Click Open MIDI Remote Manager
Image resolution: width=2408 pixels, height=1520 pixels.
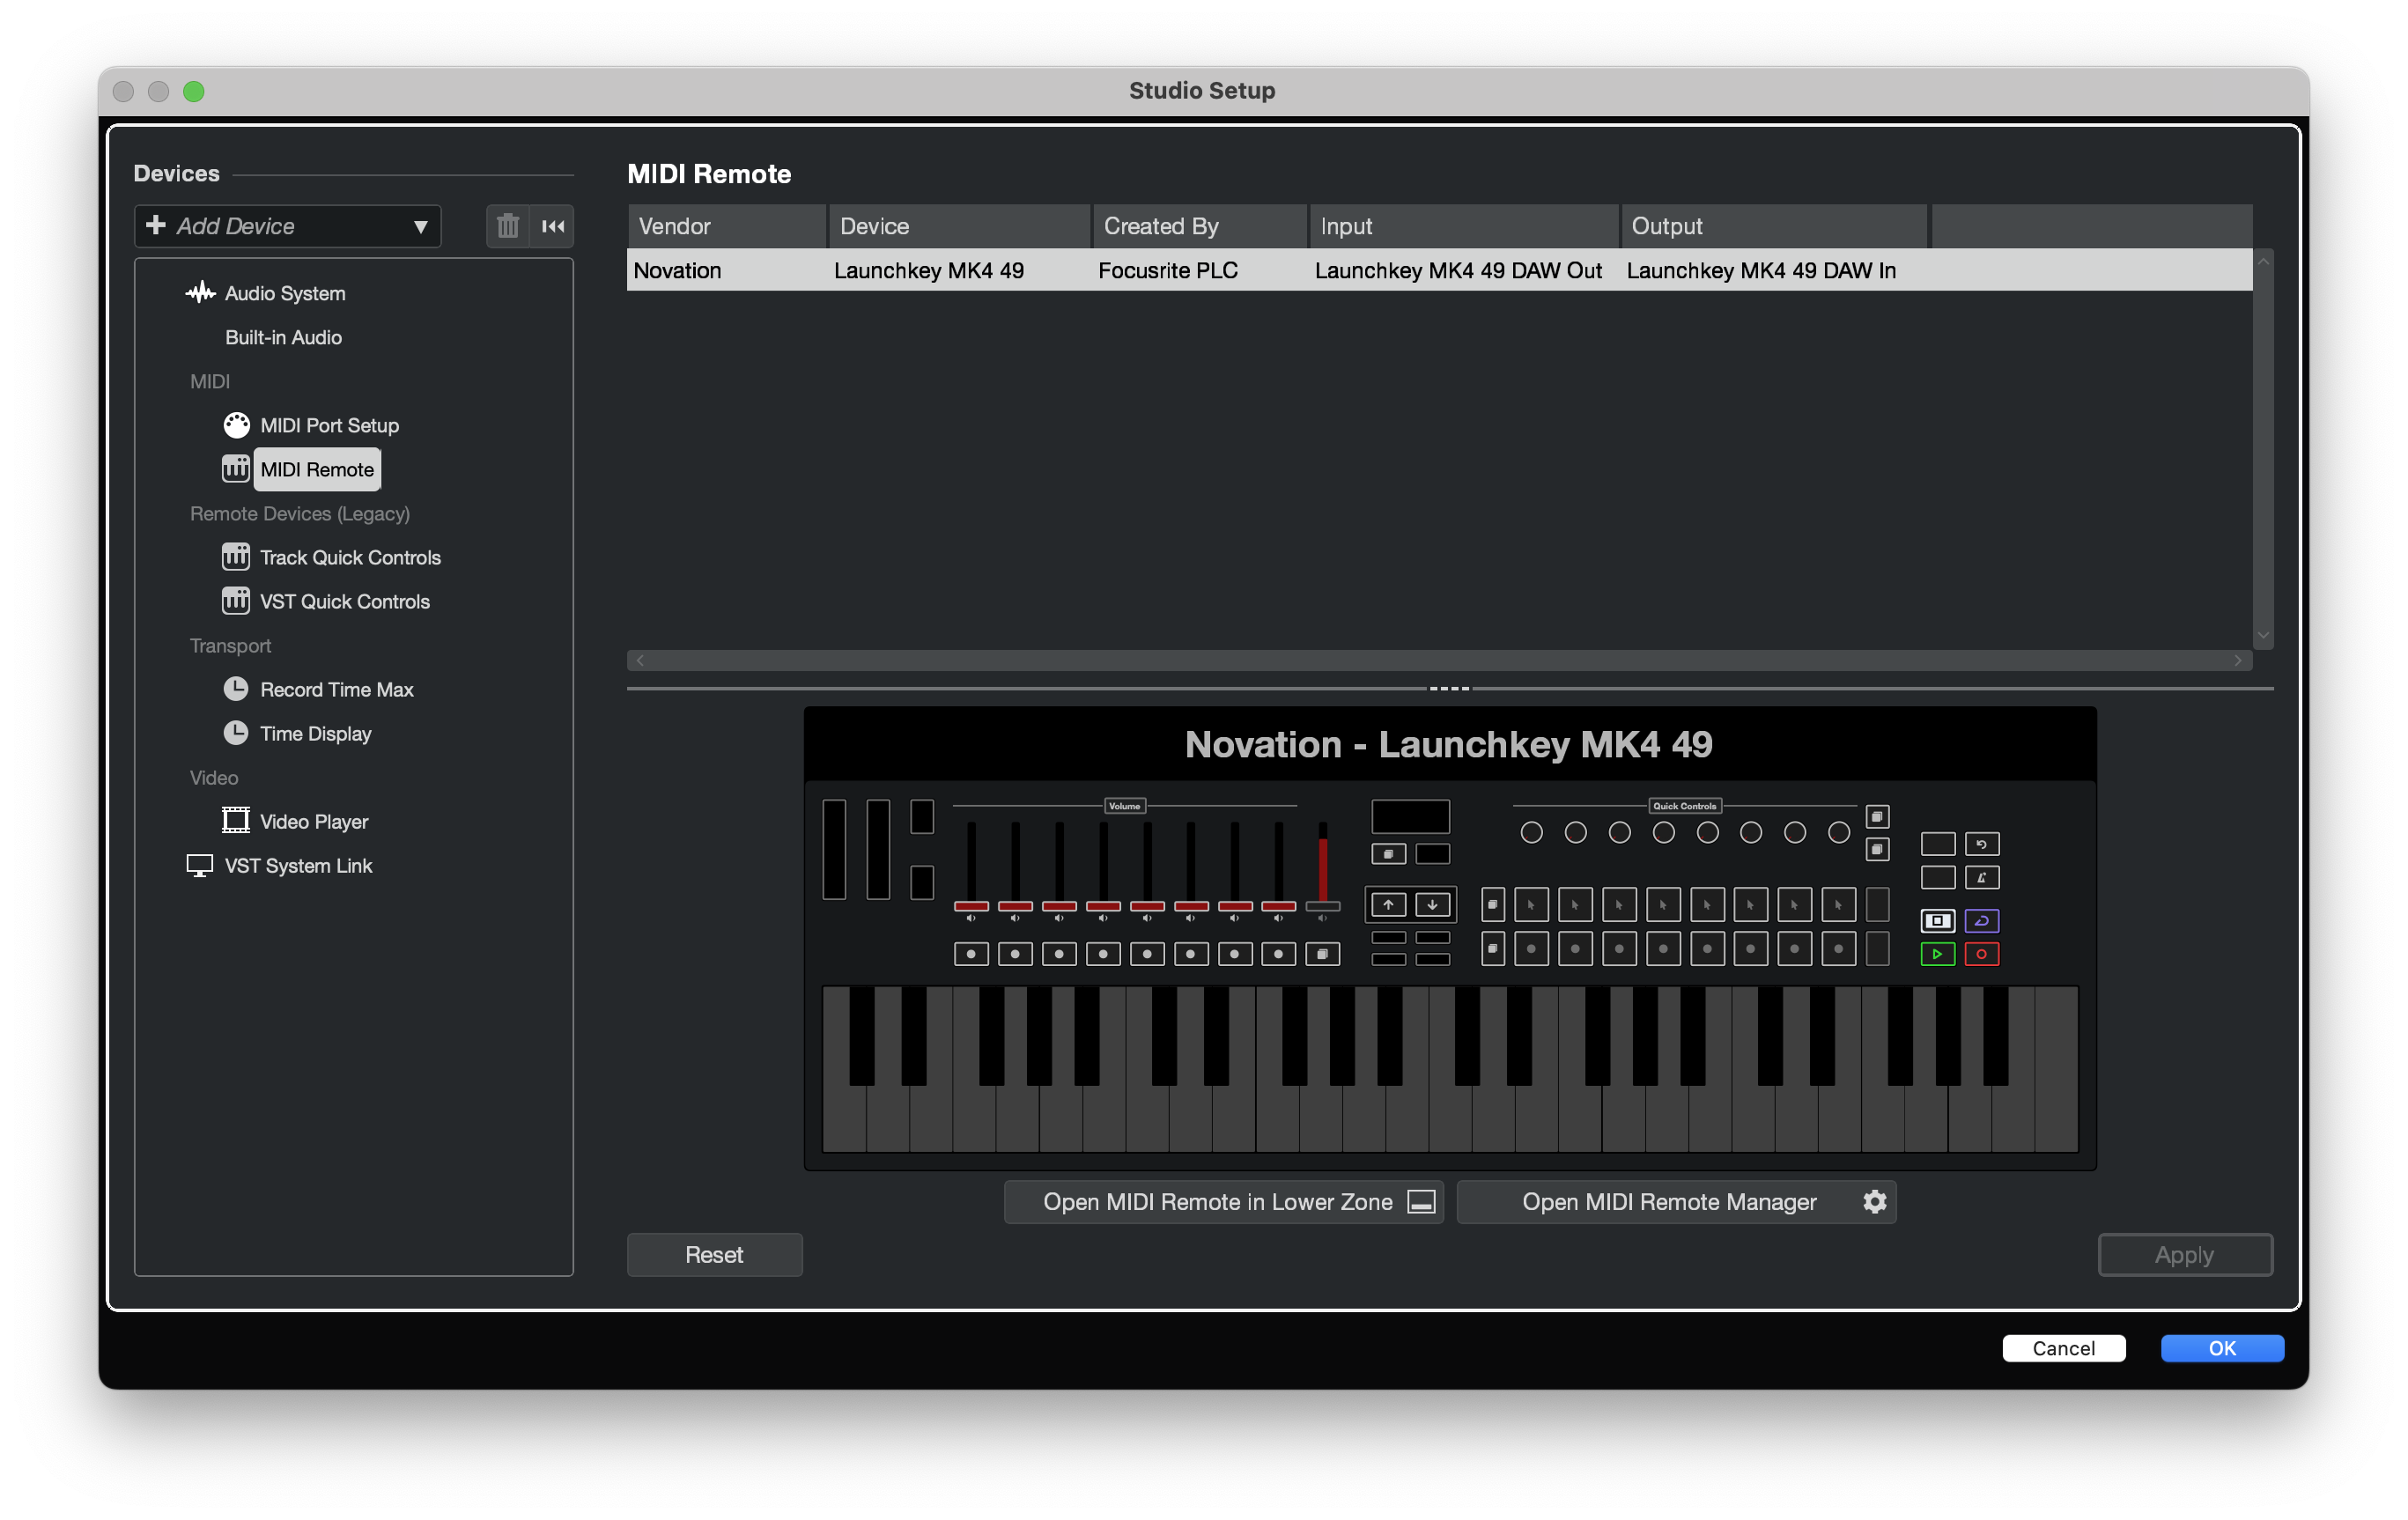(1676, 1201)
